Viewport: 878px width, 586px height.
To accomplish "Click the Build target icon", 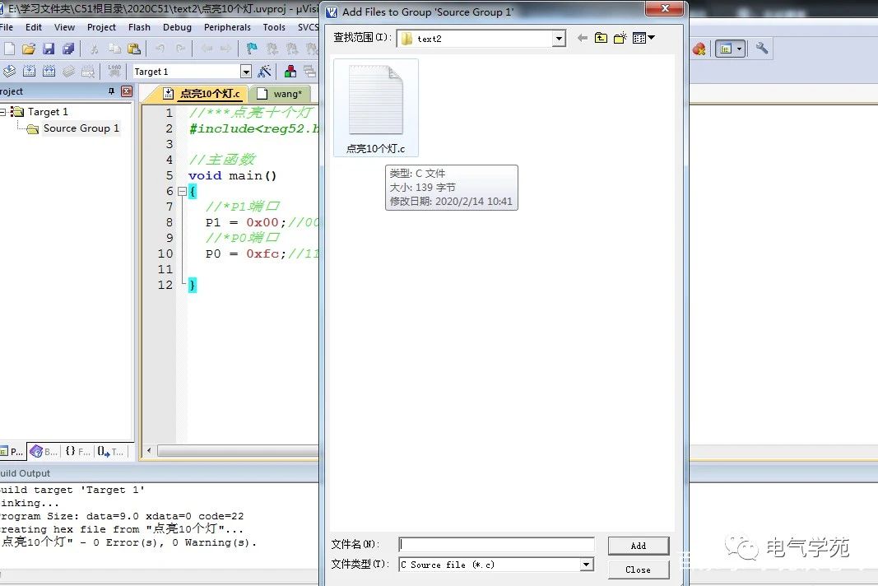I will tap(29, 71).
